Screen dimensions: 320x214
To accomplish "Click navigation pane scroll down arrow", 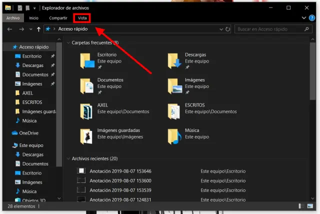I will [x=59, y=198].
